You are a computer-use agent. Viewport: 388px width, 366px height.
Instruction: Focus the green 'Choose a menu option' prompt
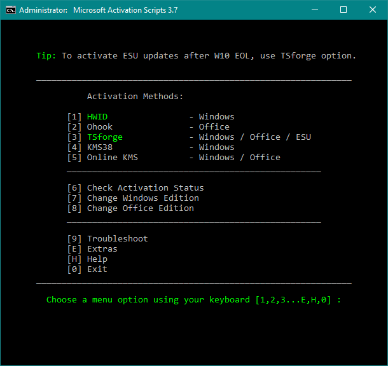point(193,300)
